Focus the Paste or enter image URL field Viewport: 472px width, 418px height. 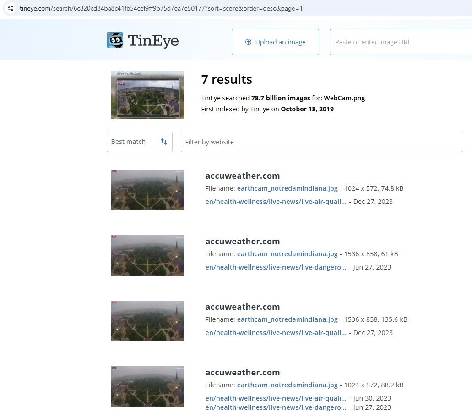pyautogui.click(x=398, y=42)
